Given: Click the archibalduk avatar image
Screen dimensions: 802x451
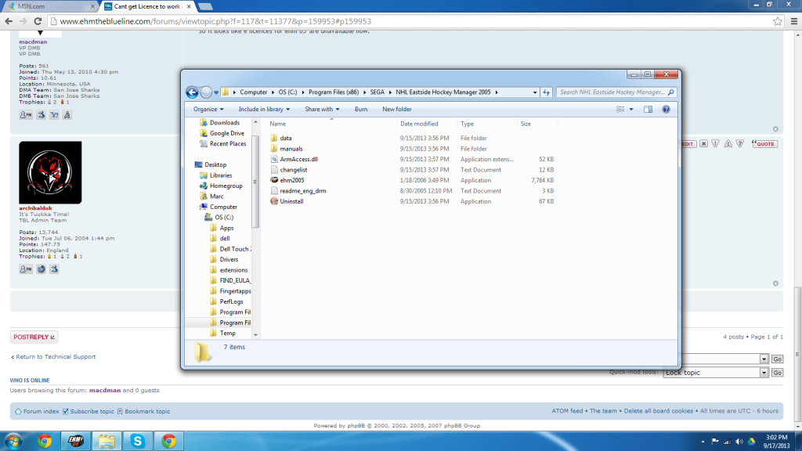Looking at the screenshot, I should click(x=50, y=172).
